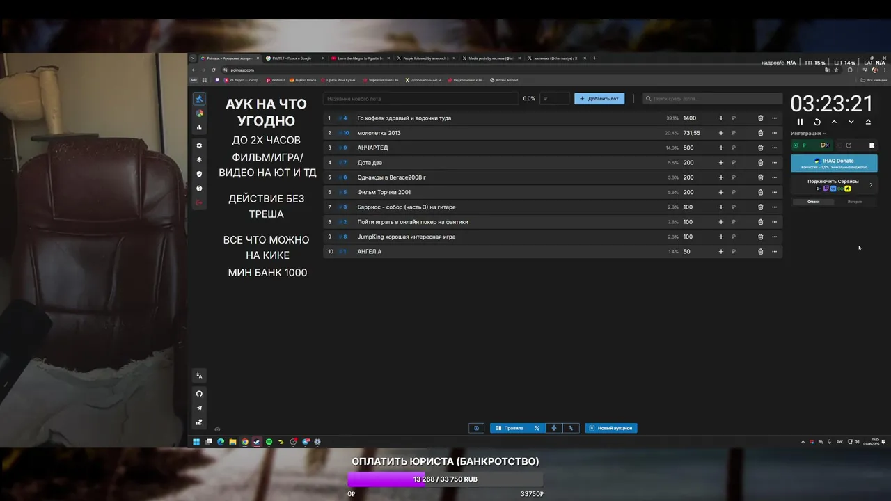Focus the new lot name field

(420, 99)
